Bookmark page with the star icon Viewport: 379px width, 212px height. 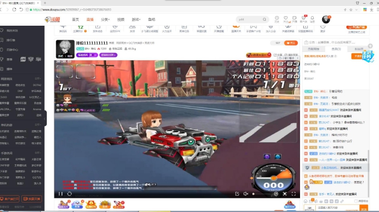coord(351,9)
